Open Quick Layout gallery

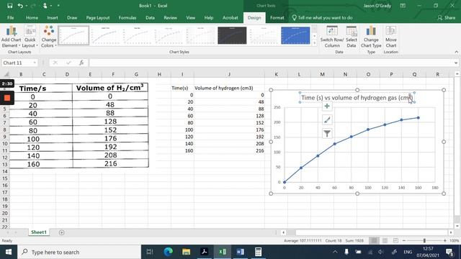pyautogui.click(x=30, y=37)
